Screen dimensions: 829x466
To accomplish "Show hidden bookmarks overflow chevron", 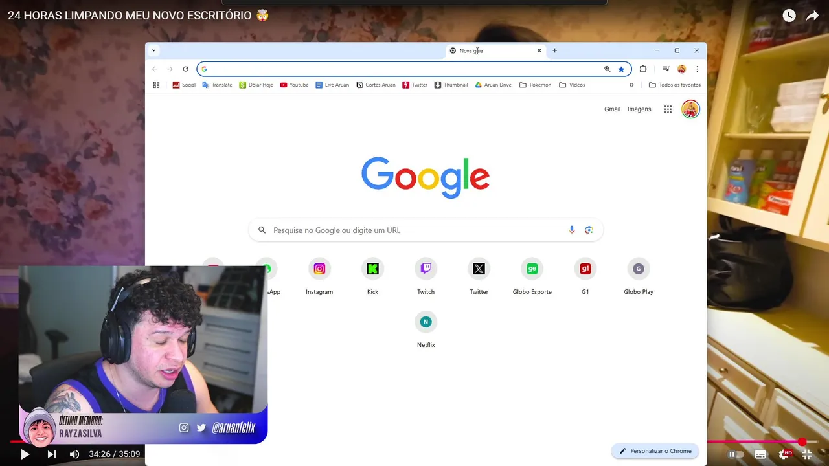I will click(631, 85).
